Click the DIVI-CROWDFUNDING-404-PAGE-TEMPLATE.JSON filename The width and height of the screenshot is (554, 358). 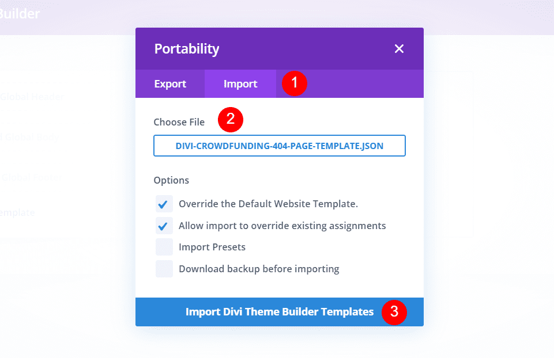279,146
